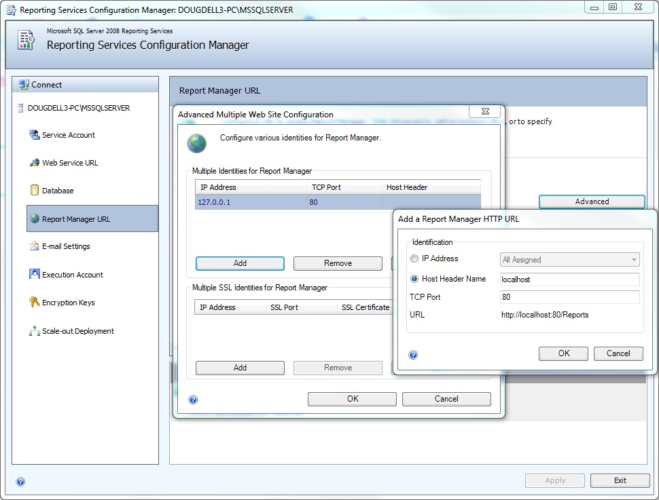659x500 pixels.
Task: Open the Database page
Action: (x=58, y=191)
